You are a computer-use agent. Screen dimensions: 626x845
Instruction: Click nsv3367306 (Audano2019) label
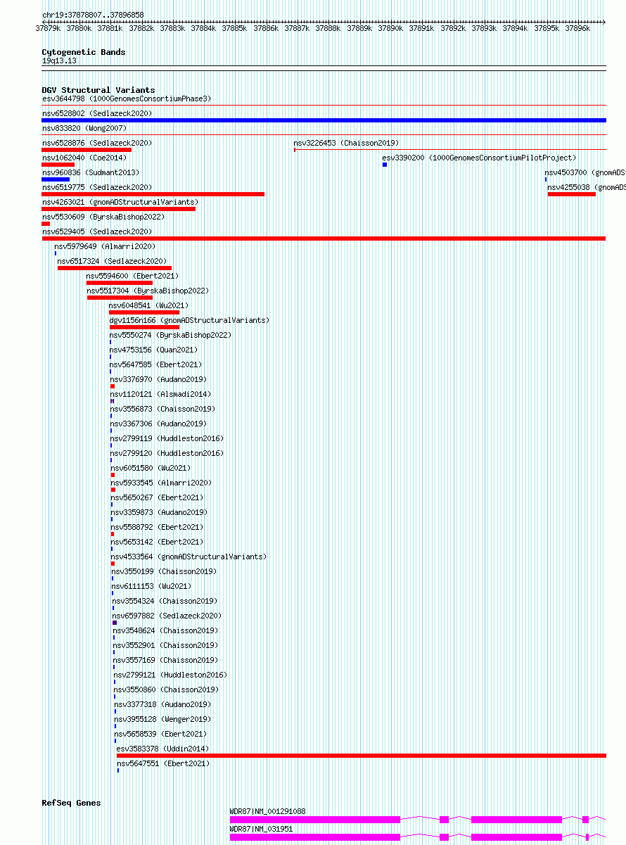click(158, 424)
